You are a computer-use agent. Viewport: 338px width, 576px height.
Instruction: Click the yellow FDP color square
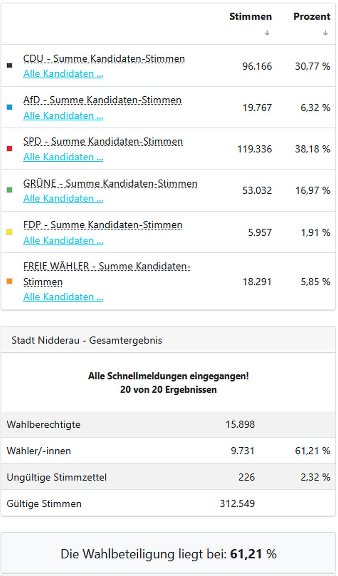click(x=10, y=232)
